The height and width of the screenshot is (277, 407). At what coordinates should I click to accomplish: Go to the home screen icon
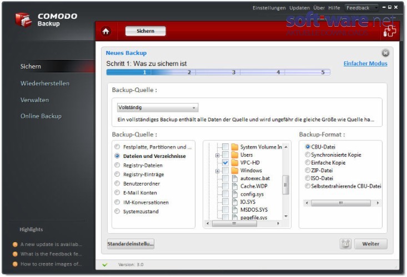click(105, 32)
